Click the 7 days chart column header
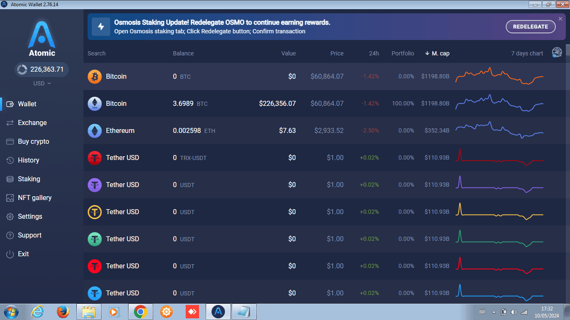 [x=527, y=53]
